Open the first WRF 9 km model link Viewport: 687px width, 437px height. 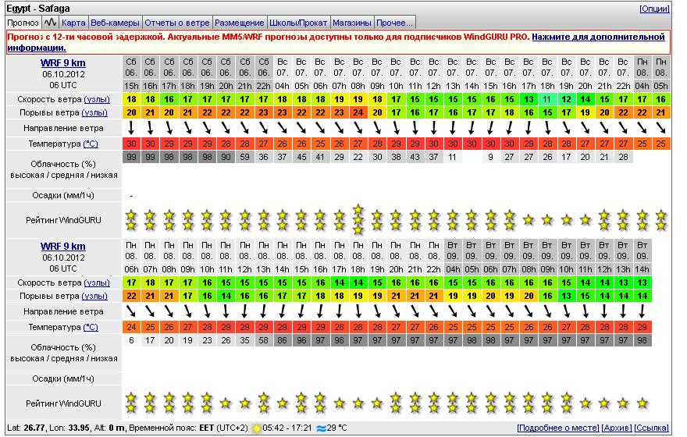[x=63, y=63]
